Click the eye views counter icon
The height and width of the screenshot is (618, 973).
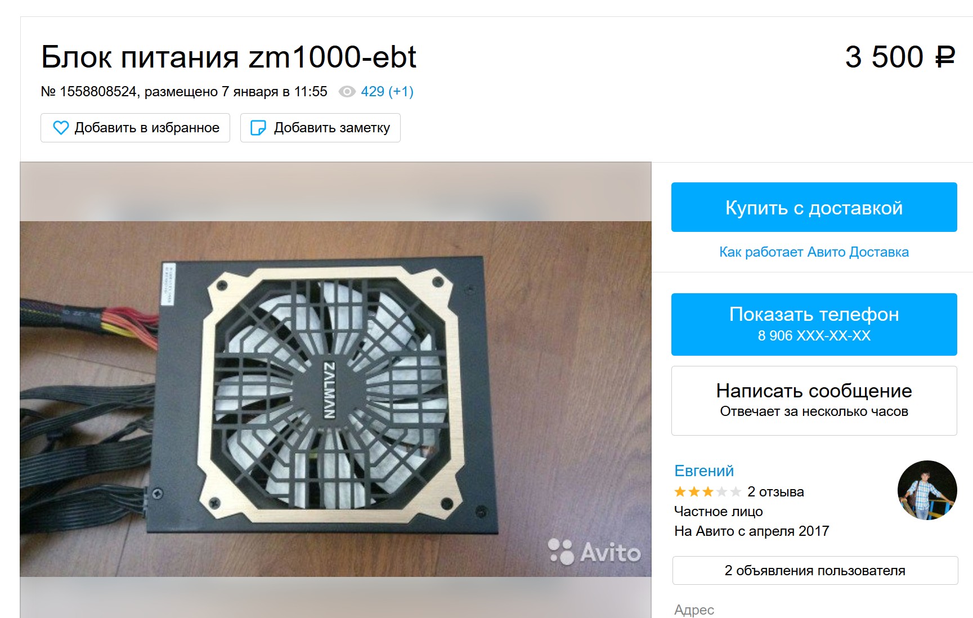click(x=347, y=91)
